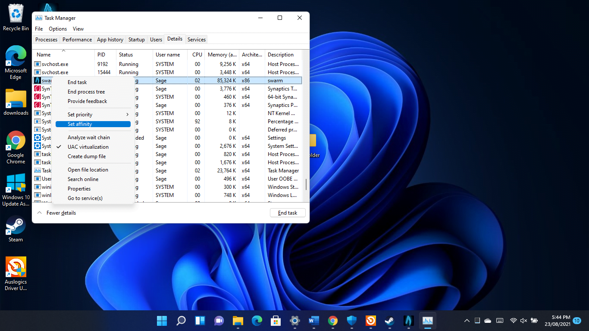Open Auslogics Driver Updater

coord(16,267)
